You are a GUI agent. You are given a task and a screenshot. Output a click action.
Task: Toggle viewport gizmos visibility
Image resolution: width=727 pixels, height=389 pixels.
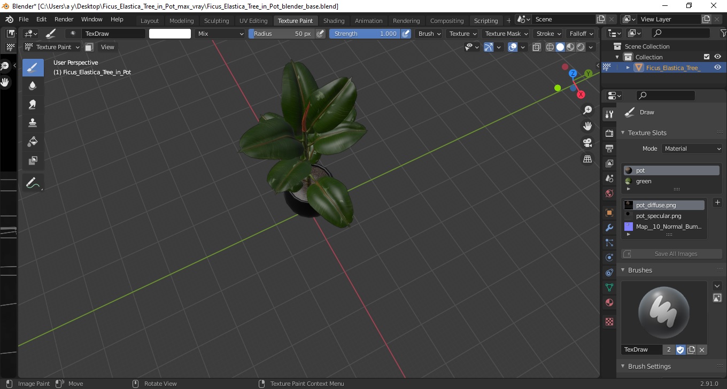tap(488, 47)
